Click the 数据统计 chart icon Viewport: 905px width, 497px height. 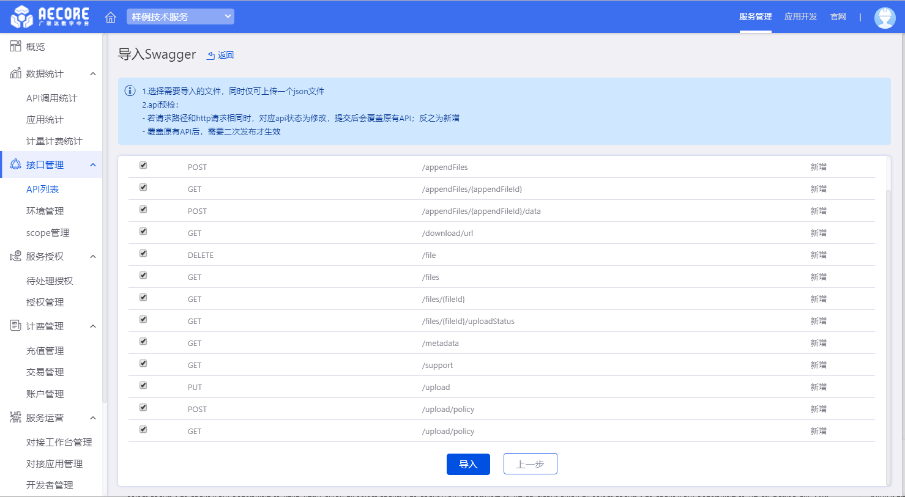pos(15,73)
